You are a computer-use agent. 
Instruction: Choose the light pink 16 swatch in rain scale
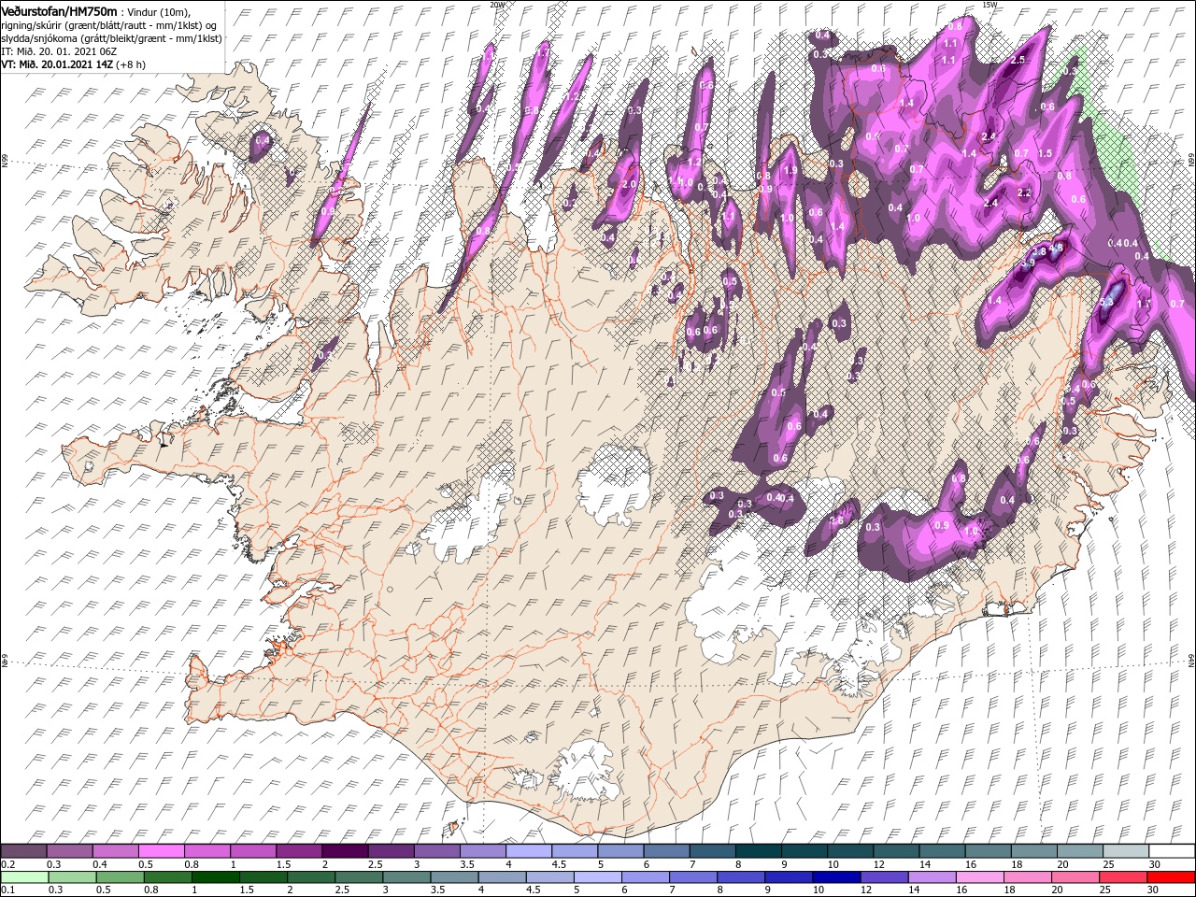coord(979,877)
